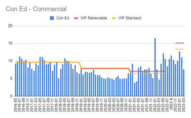Click the x-axis label 2016-07
191x118 pixels.
click(19, 105)
